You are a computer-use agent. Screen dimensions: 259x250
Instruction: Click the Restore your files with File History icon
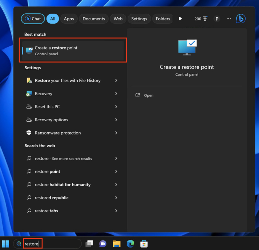(x=29, y=80)
